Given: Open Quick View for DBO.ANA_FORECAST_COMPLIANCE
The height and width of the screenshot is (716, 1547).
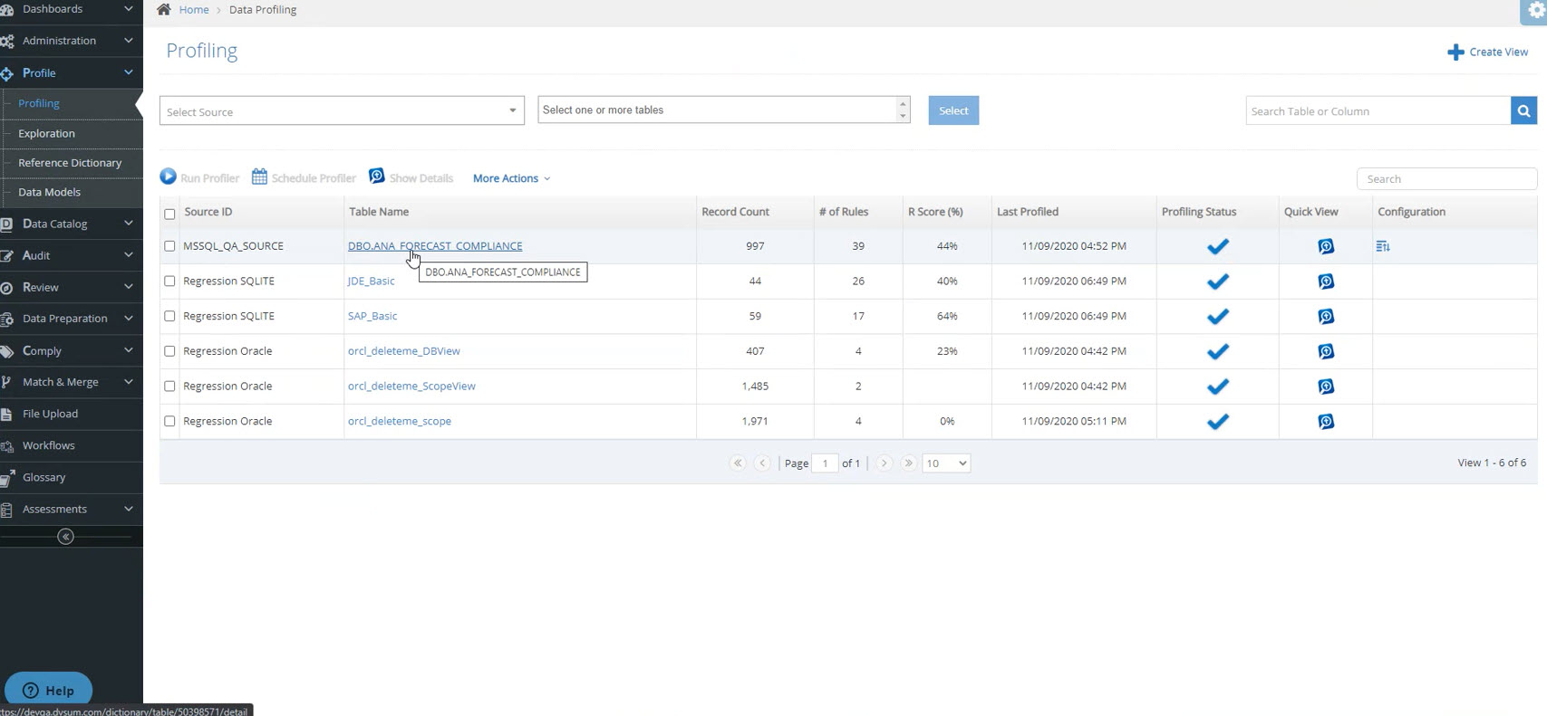Looking at the screenshot, I should click(x=1326, y=246).
